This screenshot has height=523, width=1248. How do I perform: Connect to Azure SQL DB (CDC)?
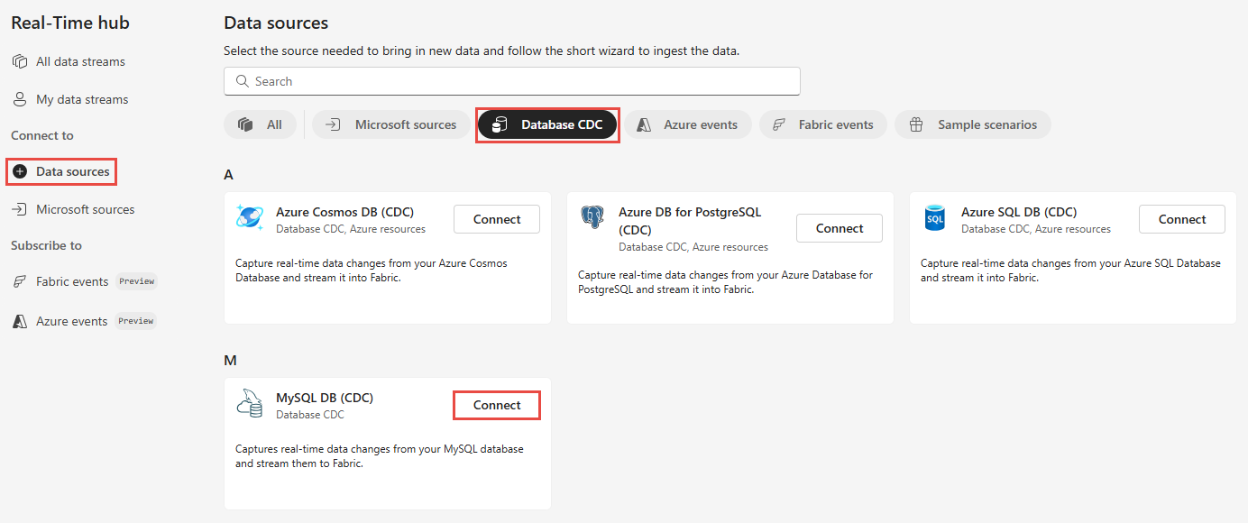(x=1182, y=219)
